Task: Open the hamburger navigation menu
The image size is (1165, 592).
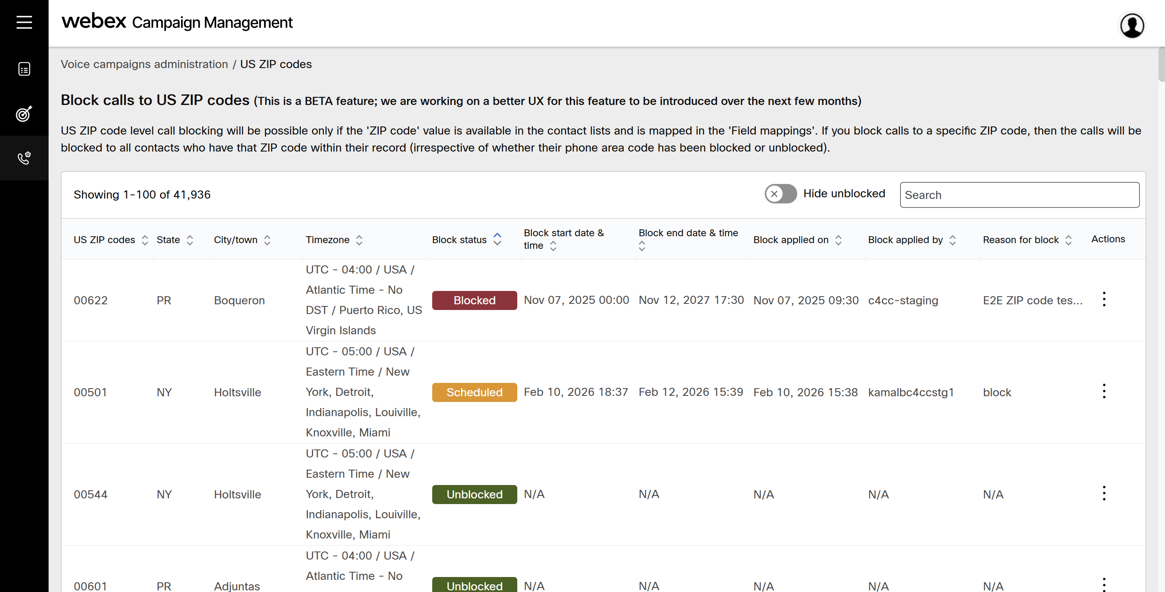Action: click(x=24, y=22)
